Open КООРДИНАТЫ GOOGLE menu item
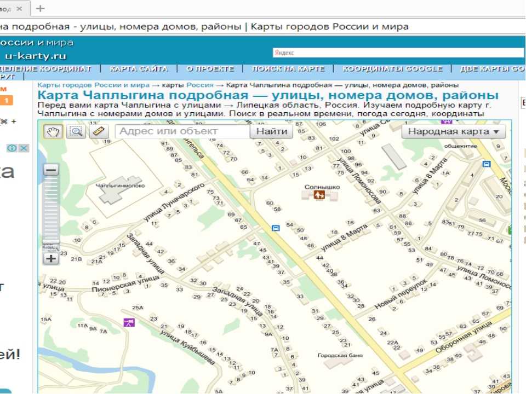The width and height of the screenshot is (526, 394). (392, 69)
